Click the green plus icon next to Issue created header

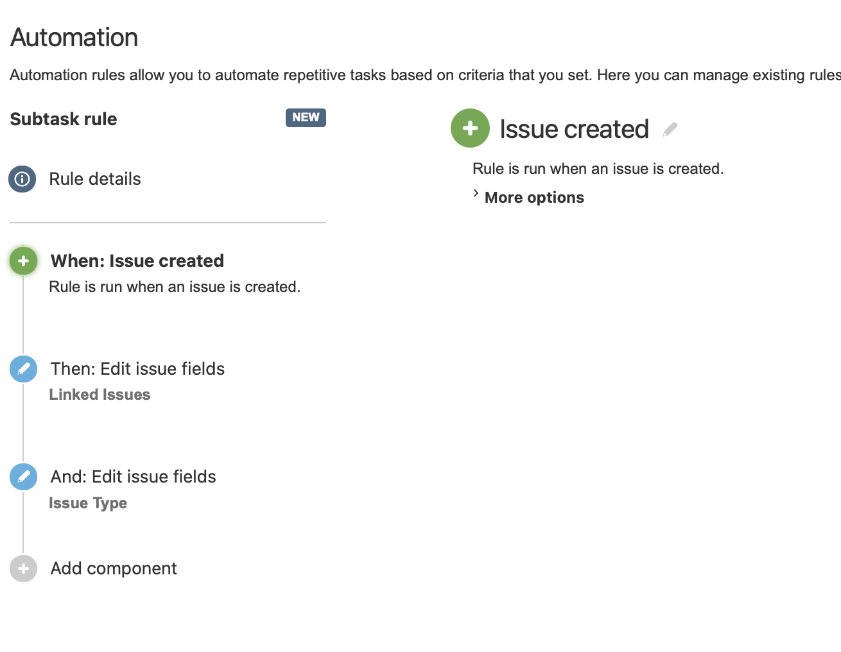click(470, 128)
